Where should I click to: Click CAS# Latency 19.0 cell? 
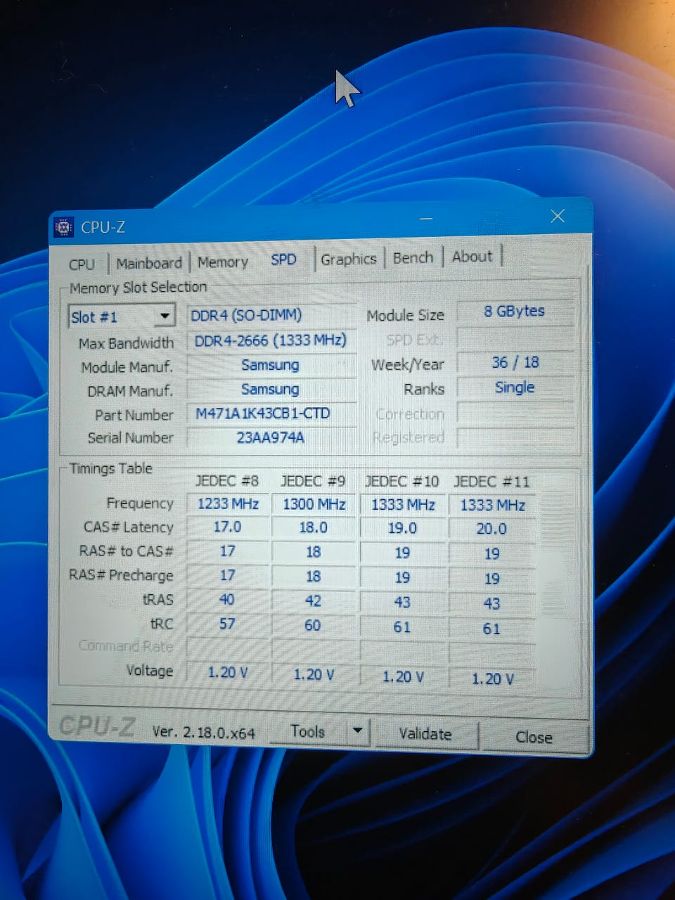(402, 528)
